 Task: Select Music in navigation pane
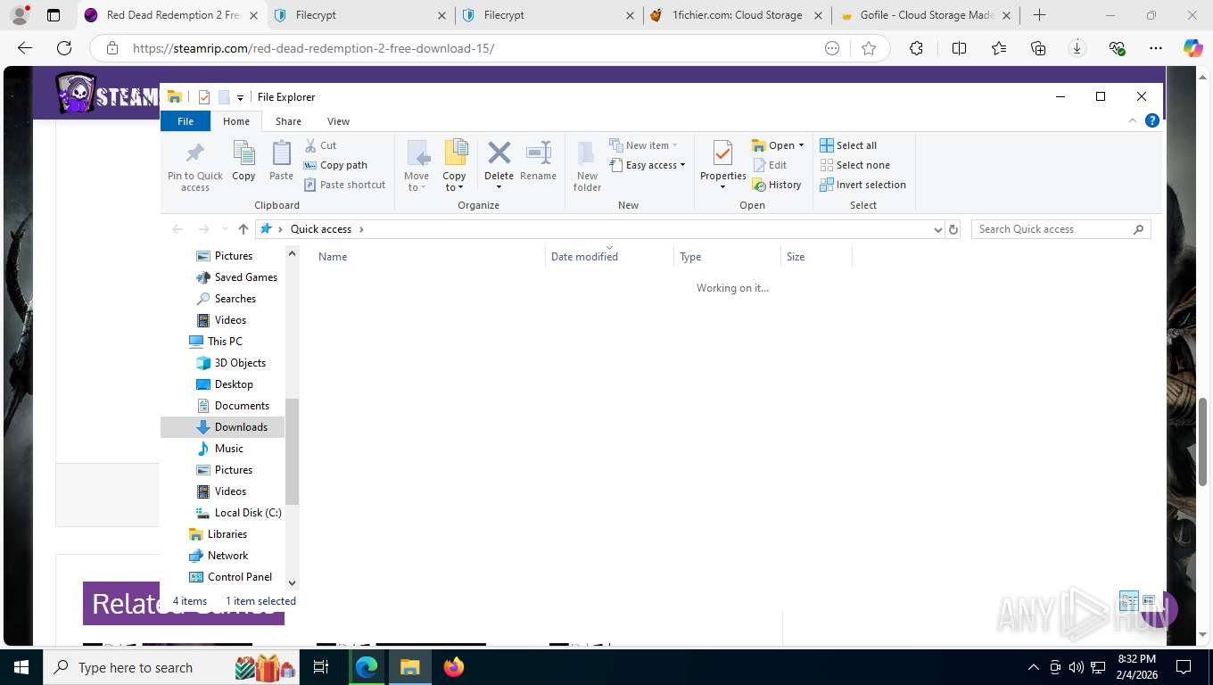(220, 449)
